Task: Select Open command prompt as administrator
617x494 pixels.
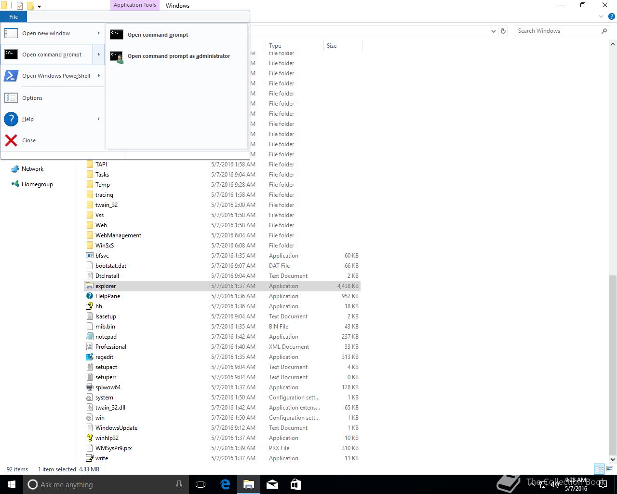Action: [176, 56]
